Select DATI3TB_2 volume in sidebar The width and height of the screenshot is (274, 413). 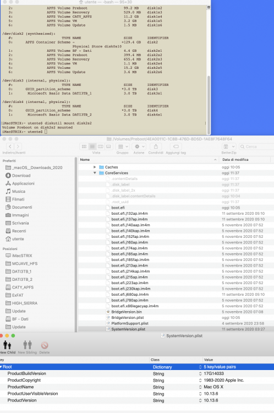click(x=19, y=279)
